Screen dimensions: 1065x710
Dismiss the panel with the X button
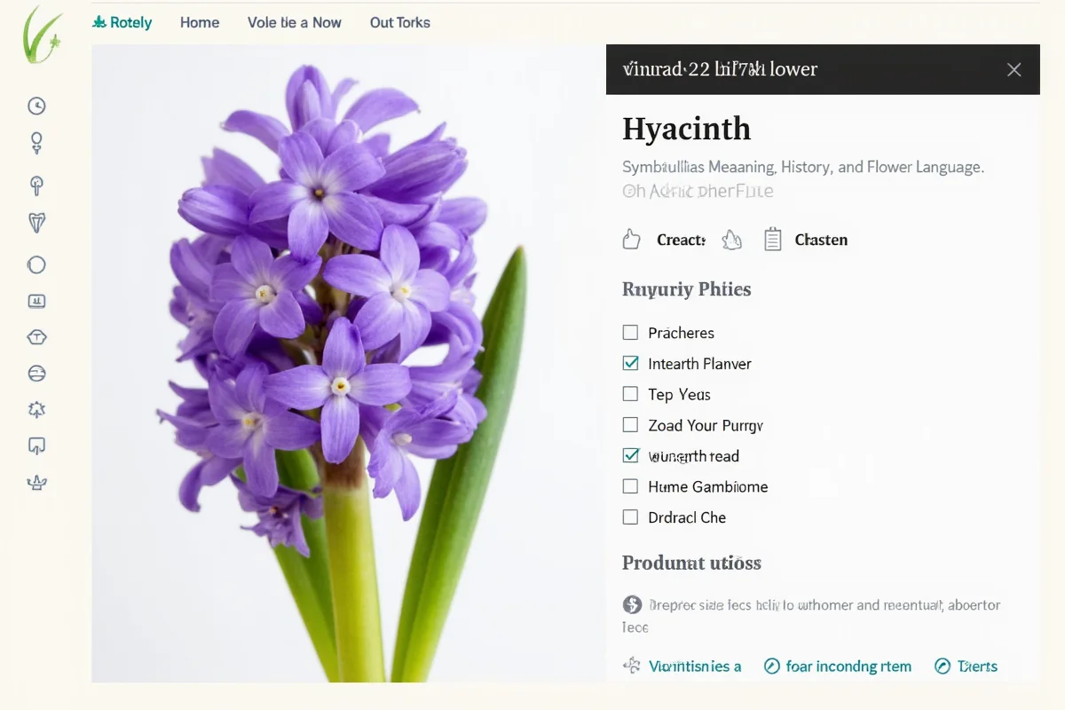click(x=1014, y=69)
